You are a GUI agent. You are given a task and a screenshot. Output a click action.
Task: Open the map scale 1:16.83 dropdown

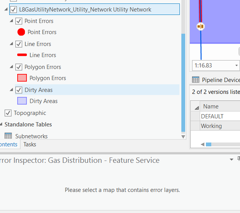[237, 66]
